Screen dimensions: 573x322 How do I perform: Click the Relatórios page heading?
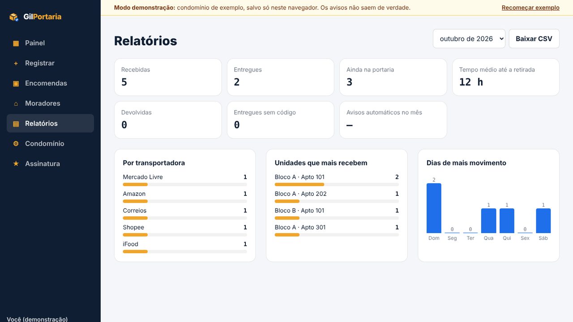(x=145, y=41)
